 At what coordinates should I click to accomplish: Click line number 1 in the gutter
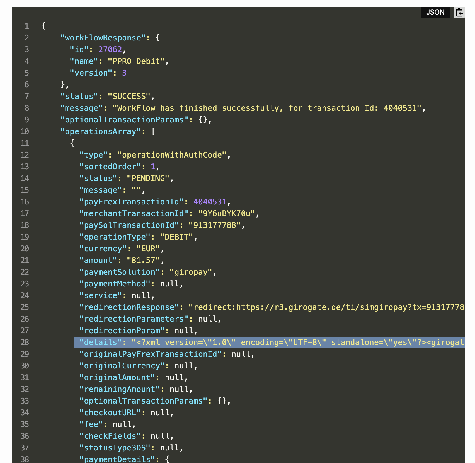click(x=27, y=26)
